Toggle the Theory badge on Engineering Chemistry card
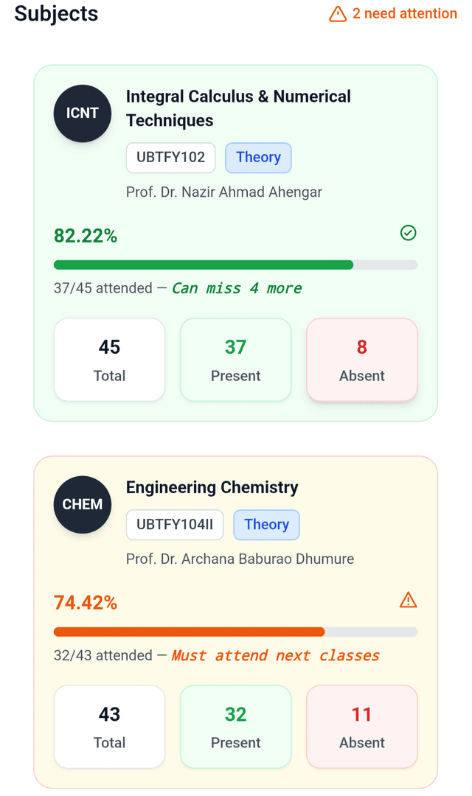Viewport: 472px width, 796px height. pyautogui.click(x=266, y=525)
